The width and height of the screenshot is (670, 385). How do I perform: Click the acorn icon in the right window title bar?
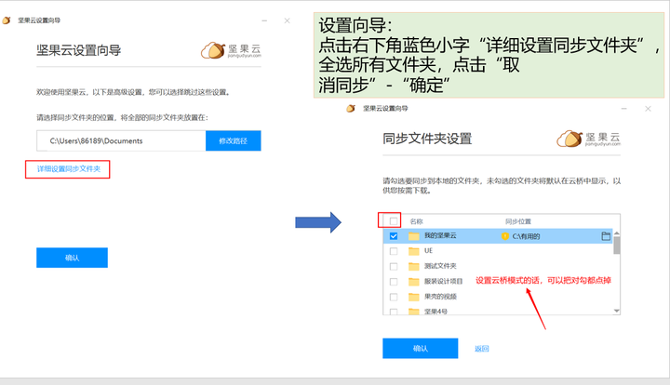coord(351,109)
